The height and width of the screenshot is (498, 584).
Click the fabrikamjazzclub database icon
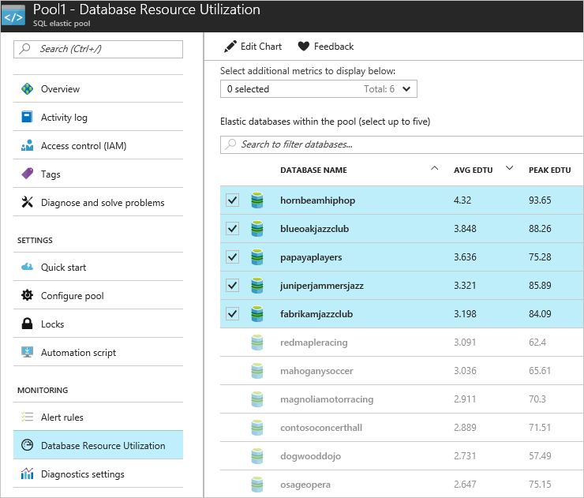[257, 313]
